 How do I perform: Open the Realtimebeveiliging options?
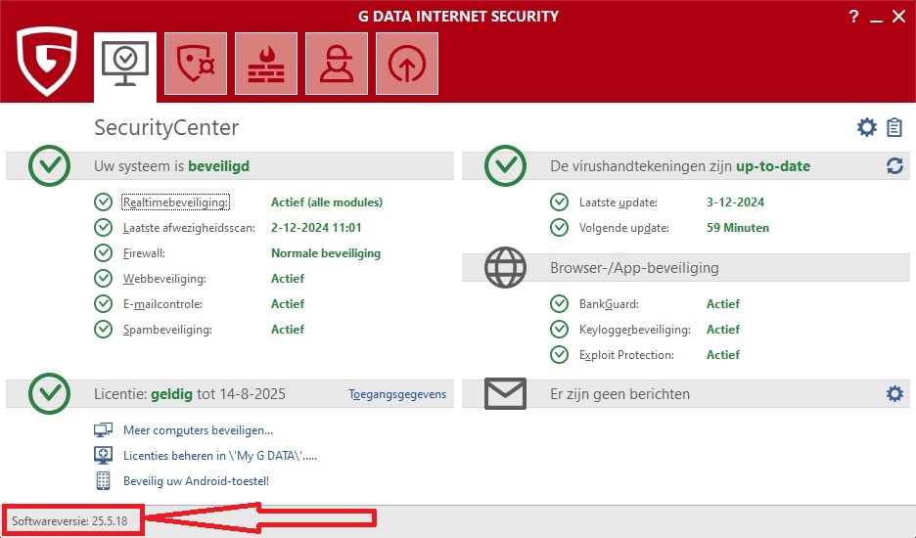click(175, 202)
